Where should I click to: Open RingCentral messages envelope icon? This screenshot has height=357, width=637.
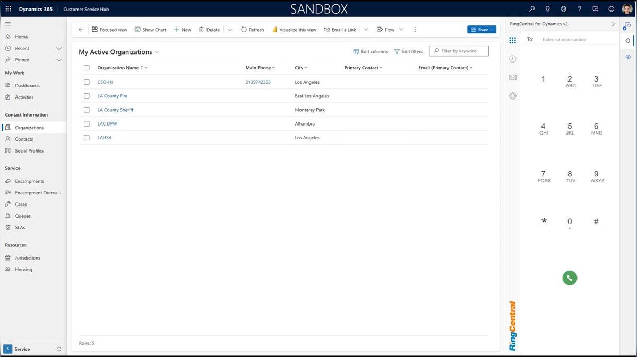[x=512, y=77]
